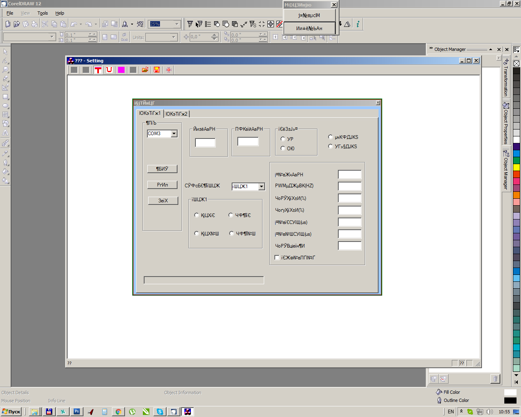Click the red floppy save icon in Setting toolbar

click(x=156, y=70)
